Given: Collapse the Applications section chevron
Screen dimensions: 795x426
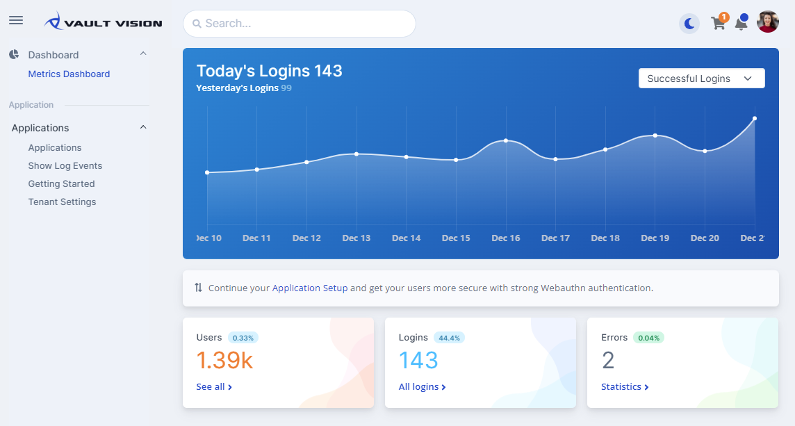Looking at the screenshot, I should point(143,126).
